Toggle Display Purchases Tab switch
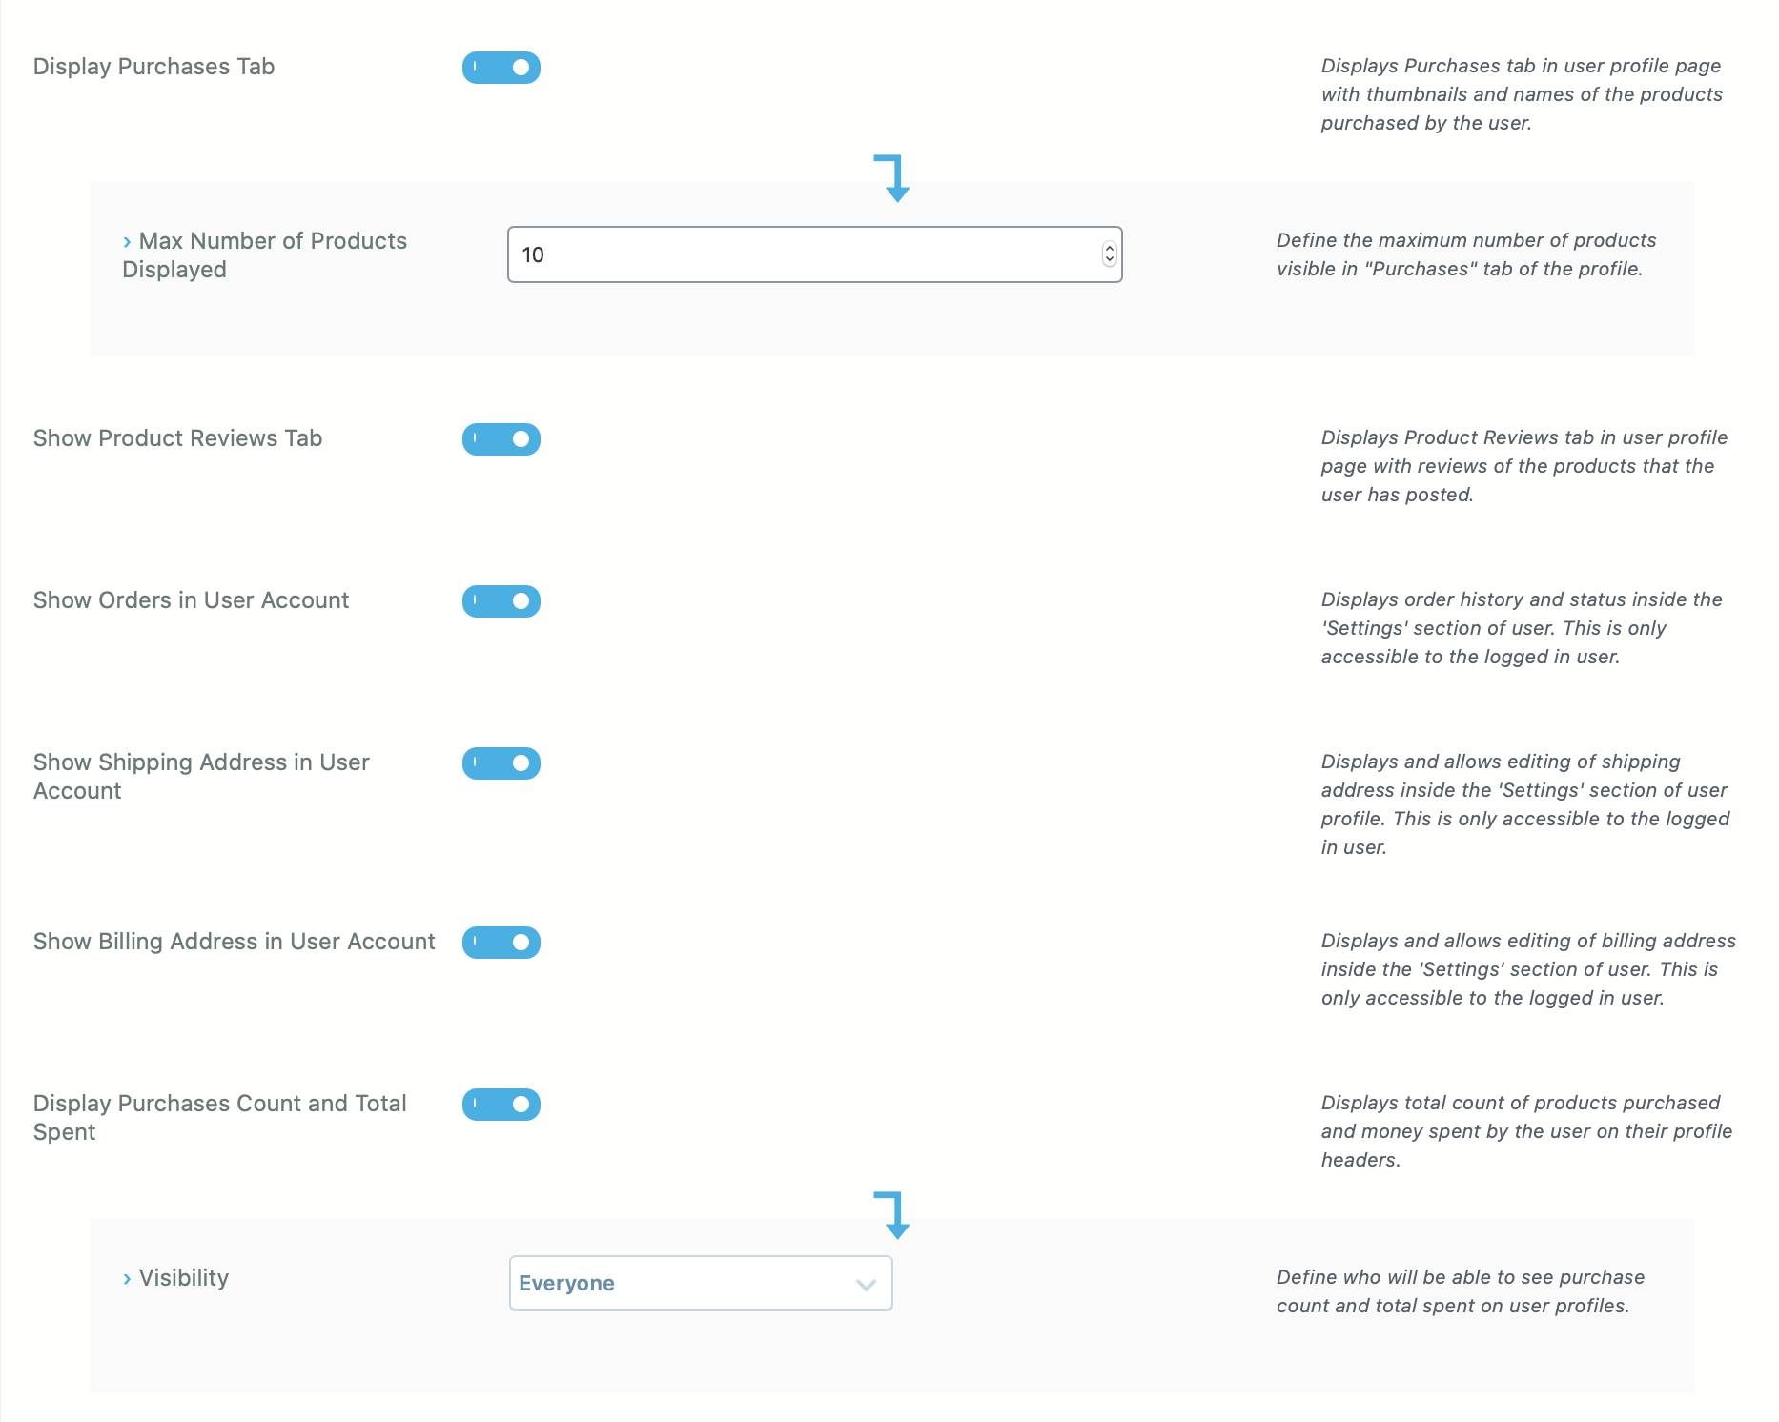1779x1422 pixels. 501,68
